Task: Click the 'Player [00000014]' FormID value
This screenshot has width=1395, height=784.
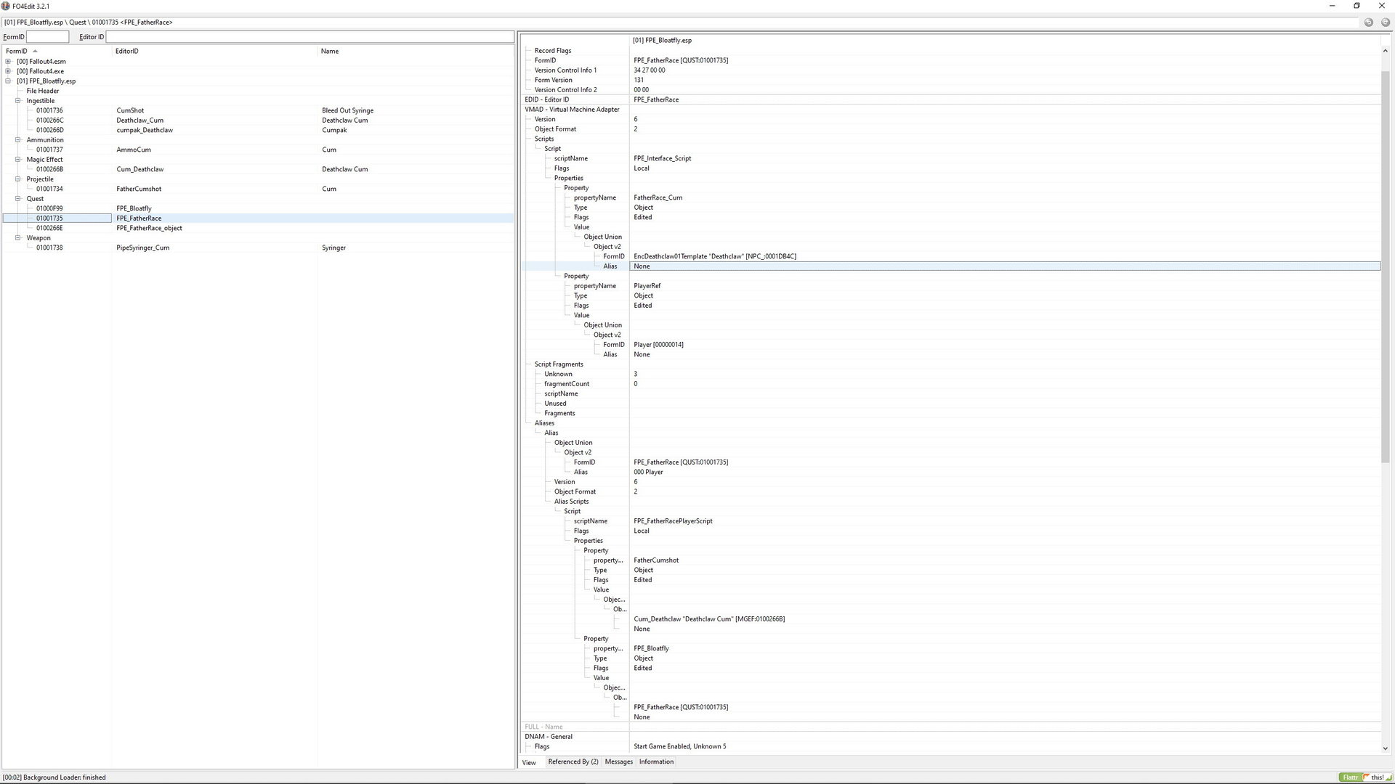Action: pyautogui.click(x=658, y=345)
